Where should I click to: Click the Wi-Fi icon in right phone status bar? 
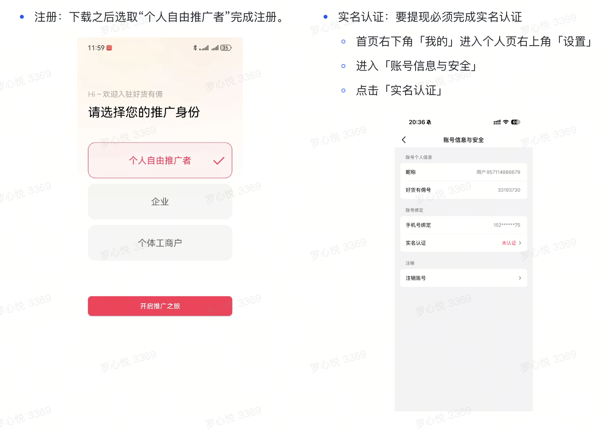tap(506, 122)
